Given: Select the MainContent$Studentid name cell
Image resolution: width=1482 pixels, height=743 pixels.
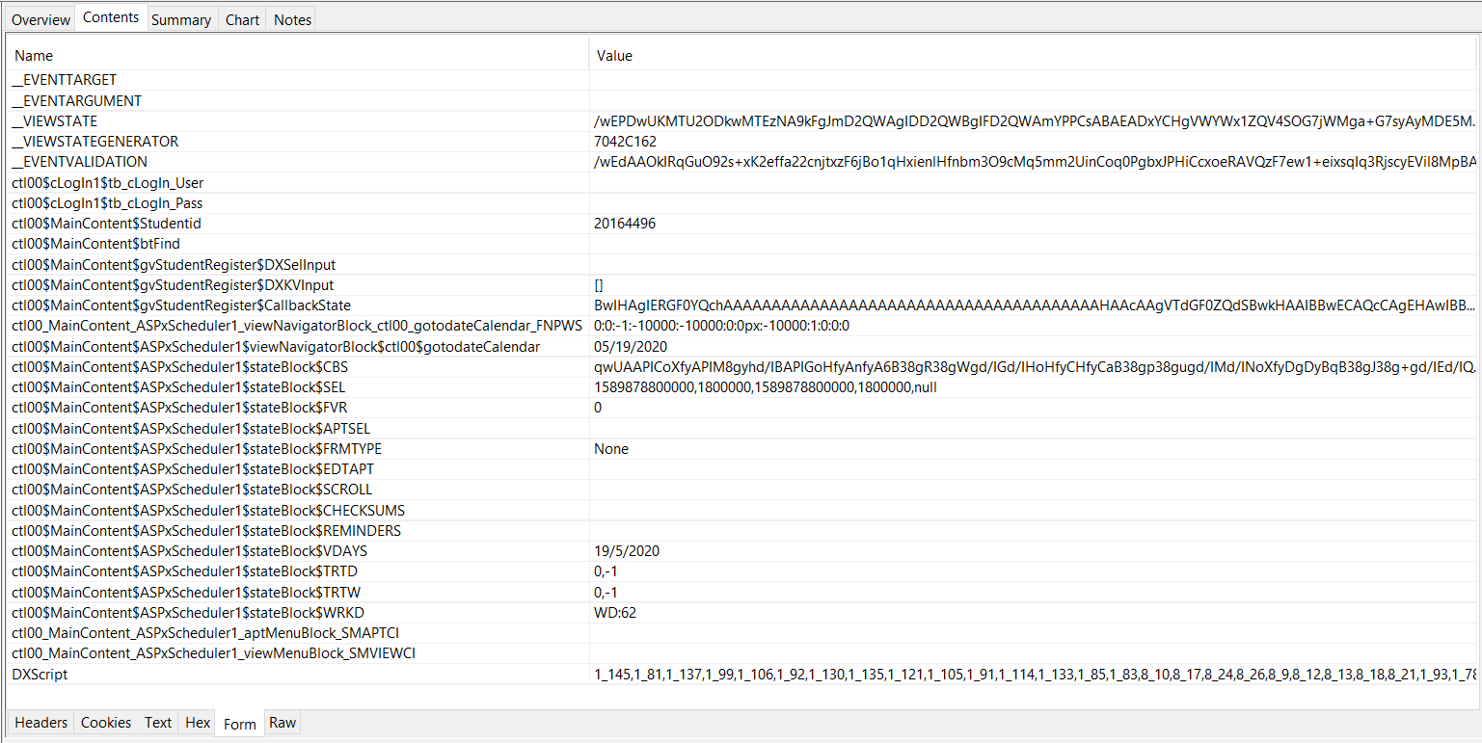Looking at the screenshot, I should point(299,224).
